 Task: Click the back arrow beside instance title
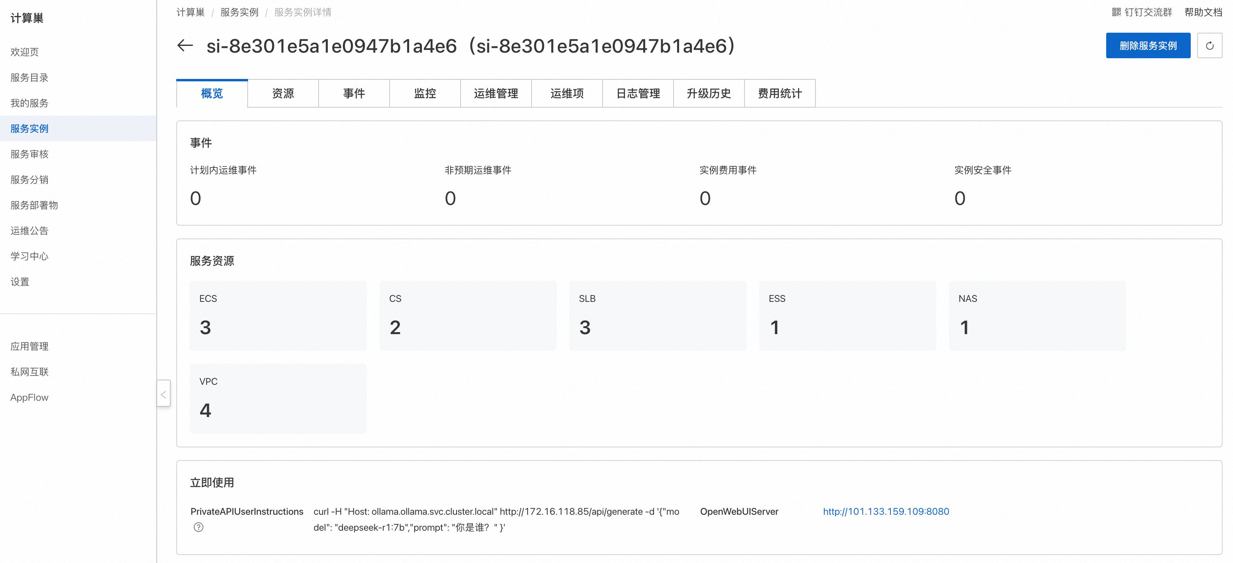(185, 46)
